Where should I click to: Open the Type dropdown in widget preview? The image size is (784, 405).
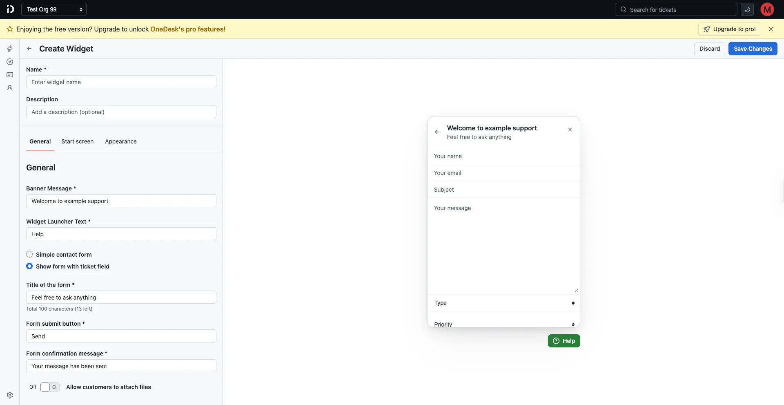(x=503, y=303)
